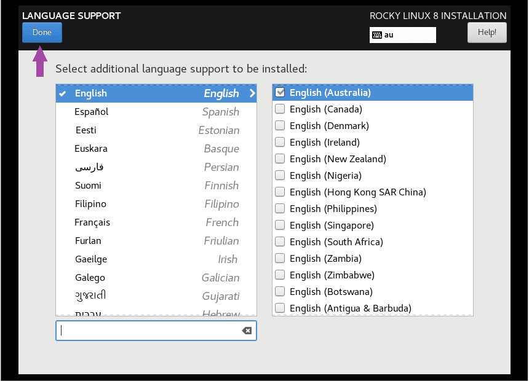
Task: Choose Euskara (Basque) in the list
Action: [156, 149]
